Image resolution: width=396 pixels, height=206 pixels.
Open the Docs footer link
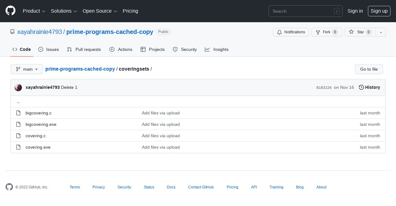pos(171,187)
